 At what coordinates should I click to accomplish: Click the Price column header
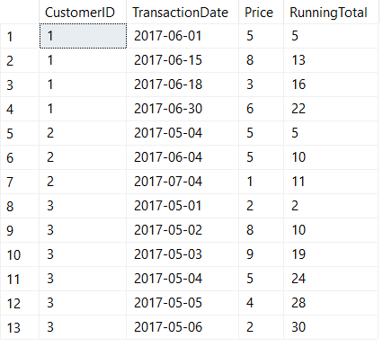tap(261, 12)
